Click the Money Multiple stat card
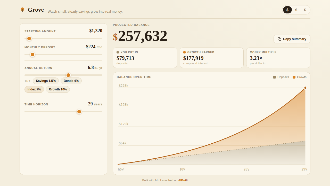The width and height of the screenshot is (330, 186). (278, 58)
